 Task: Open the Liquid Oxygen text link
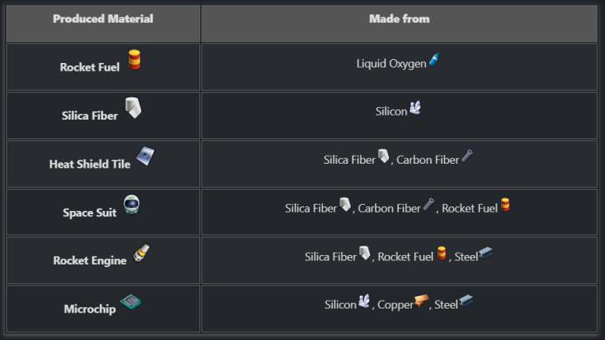click(x=392, y=64)
